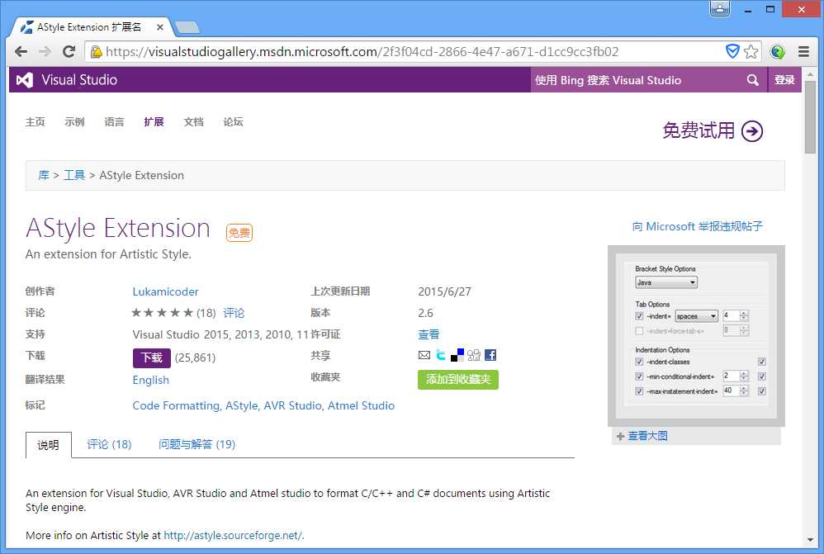824x554 pixels.
Task: Click the five-star rating display
Action: pyautogui.click(x=162, y=313)
